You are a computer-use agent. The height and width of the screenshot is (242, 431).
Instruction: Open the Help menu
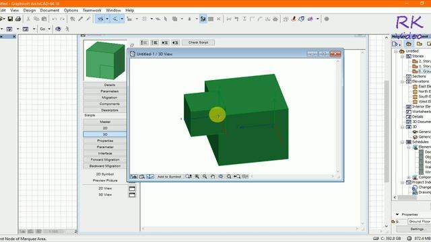[130, 10]
